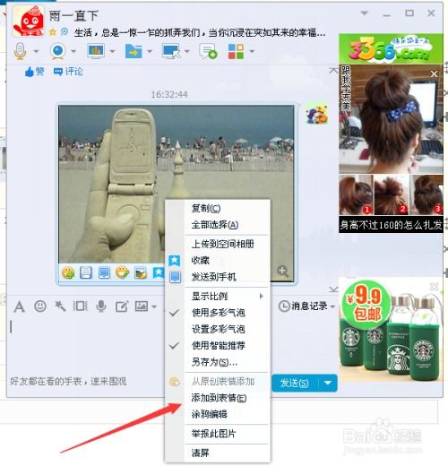Click link 好友都在看的手表，速来围观
Viewport: 448px width, 466px height.
[x=68, y=382]
